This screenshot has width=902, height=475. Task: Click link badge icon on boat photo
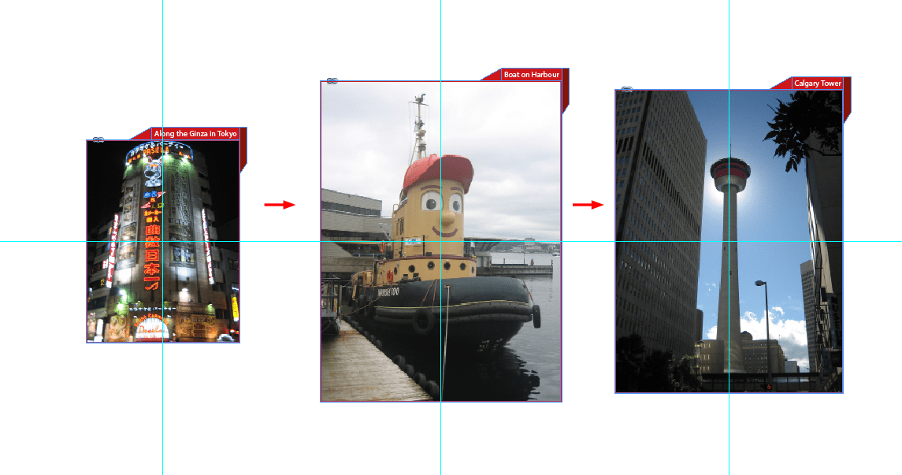pyautogui.click(x=332, y=81)
